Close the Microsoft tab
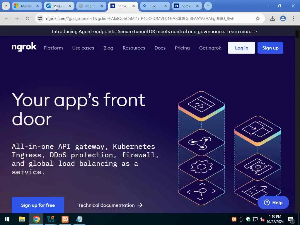This screenshot has width=300, height=225. [x=37, y=6]
